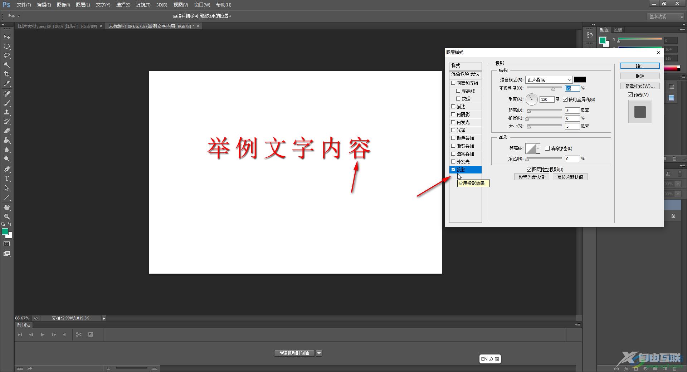The image size is (687, 372).
Task: Select the Clone Stamp tool
Action: (7, 112)
